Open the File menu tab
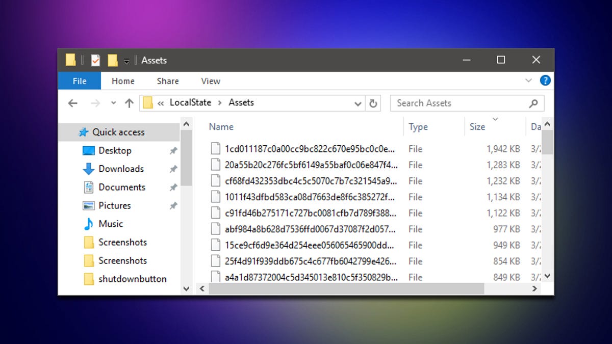Image resolution: width=612 pixels, height=344 pixels. point(80,81)
